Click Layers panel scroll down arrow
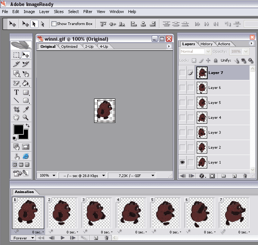This screenshot has width=258, height=245. point(252,169)
